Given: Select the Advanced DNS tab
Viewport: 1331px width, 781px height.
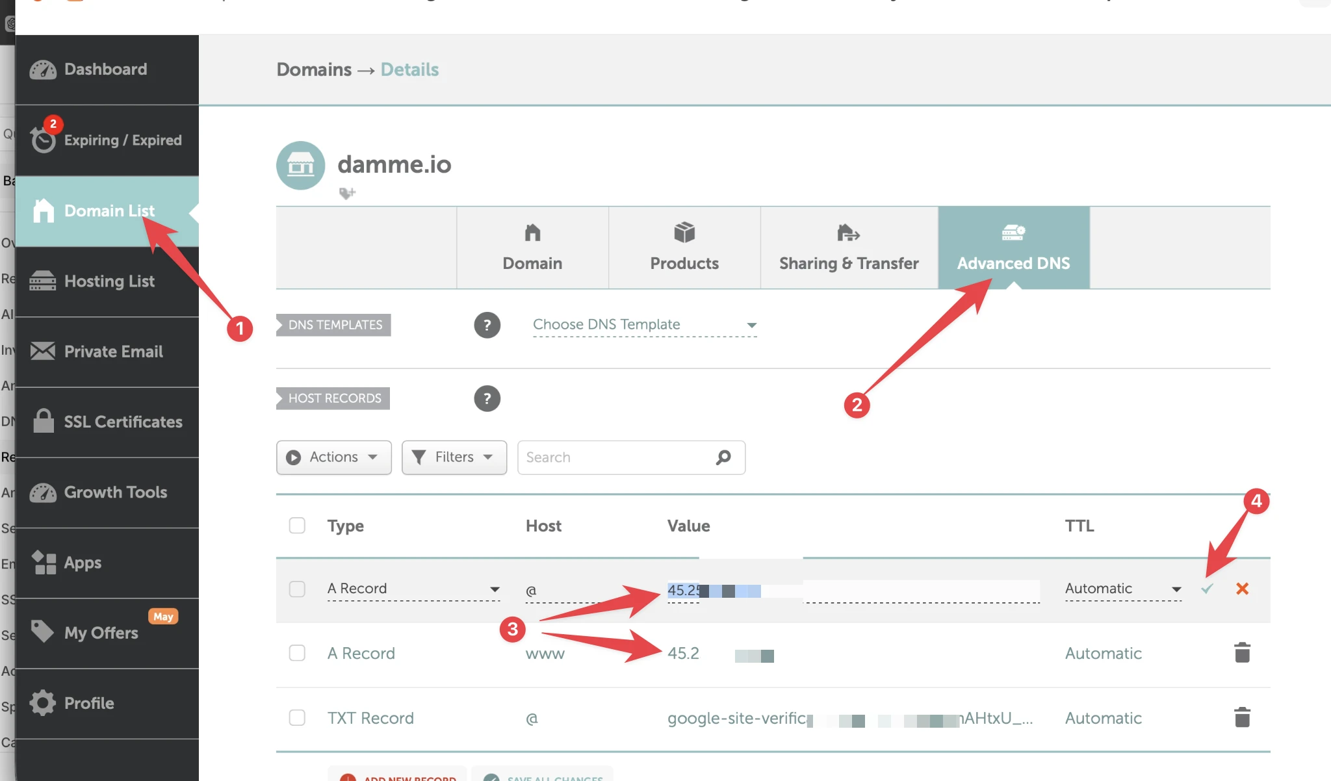Looking at the screenshot, I should pyautogui.click(x=1013, y=248).
